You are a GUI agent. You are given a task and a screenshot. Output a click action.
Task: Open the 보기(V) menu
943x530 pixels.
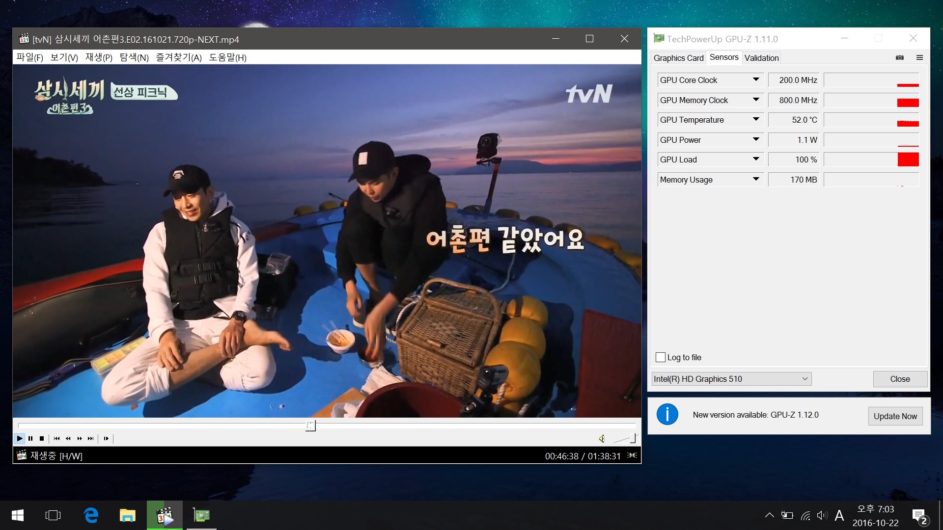[x=64, y=57]
